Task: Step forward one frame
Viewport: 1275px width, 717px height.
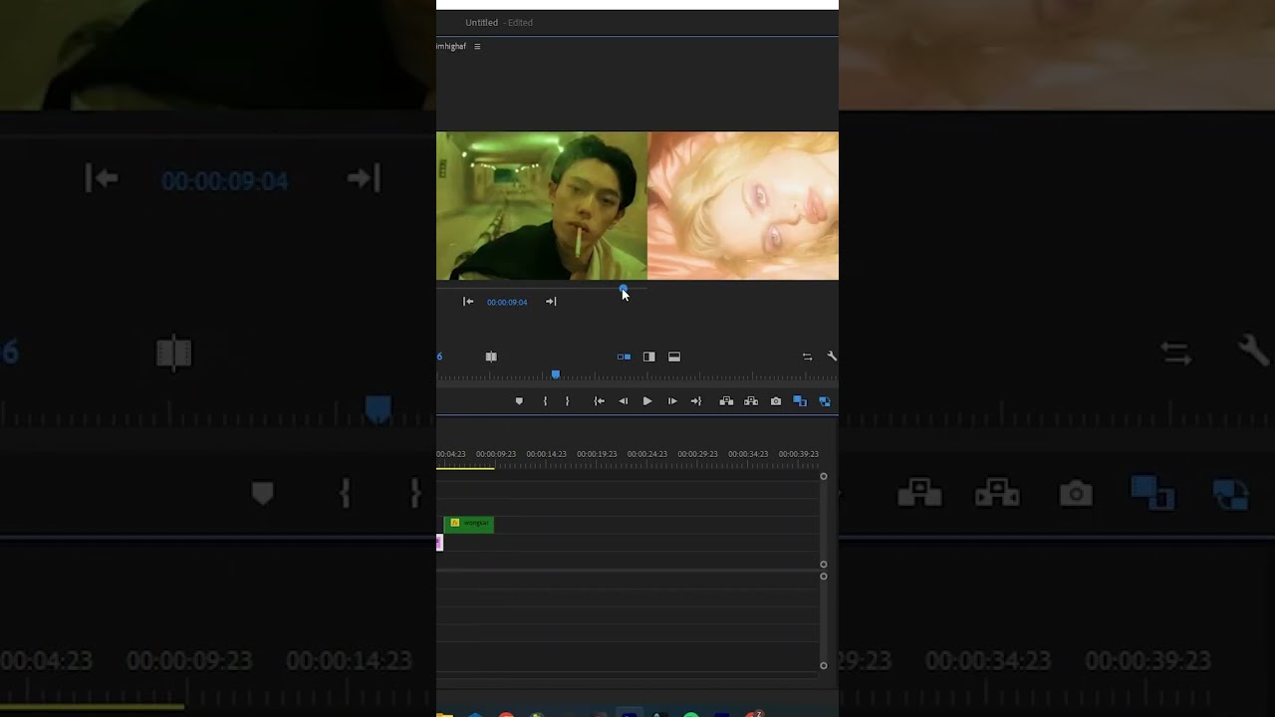Action: click(x=672, y=401)
